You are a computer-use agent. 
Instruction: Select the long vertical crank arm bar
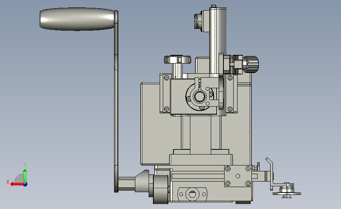tap(116, 101)
